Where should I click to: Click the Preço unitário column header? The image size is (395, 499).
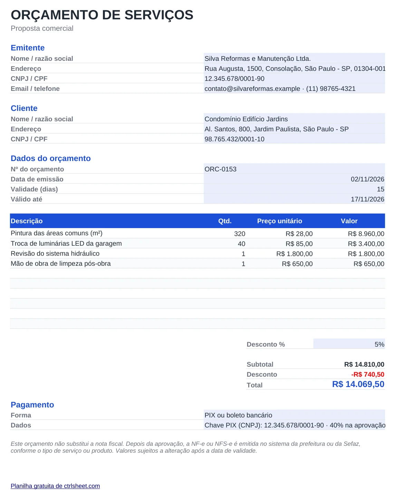click(280, 221)
